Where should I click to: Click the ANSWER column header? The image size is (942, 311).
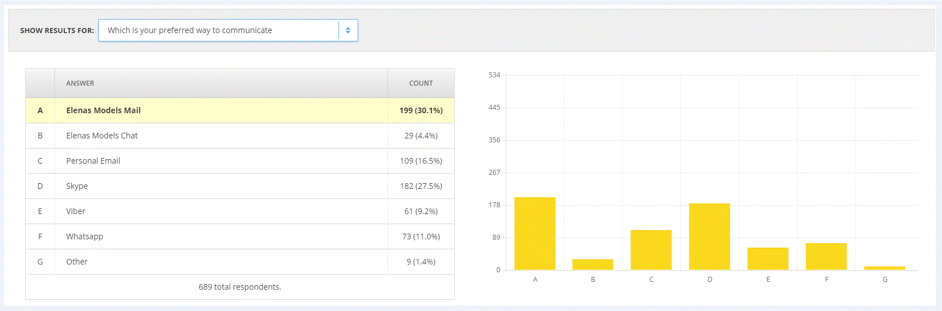click(x=80, y=83)
